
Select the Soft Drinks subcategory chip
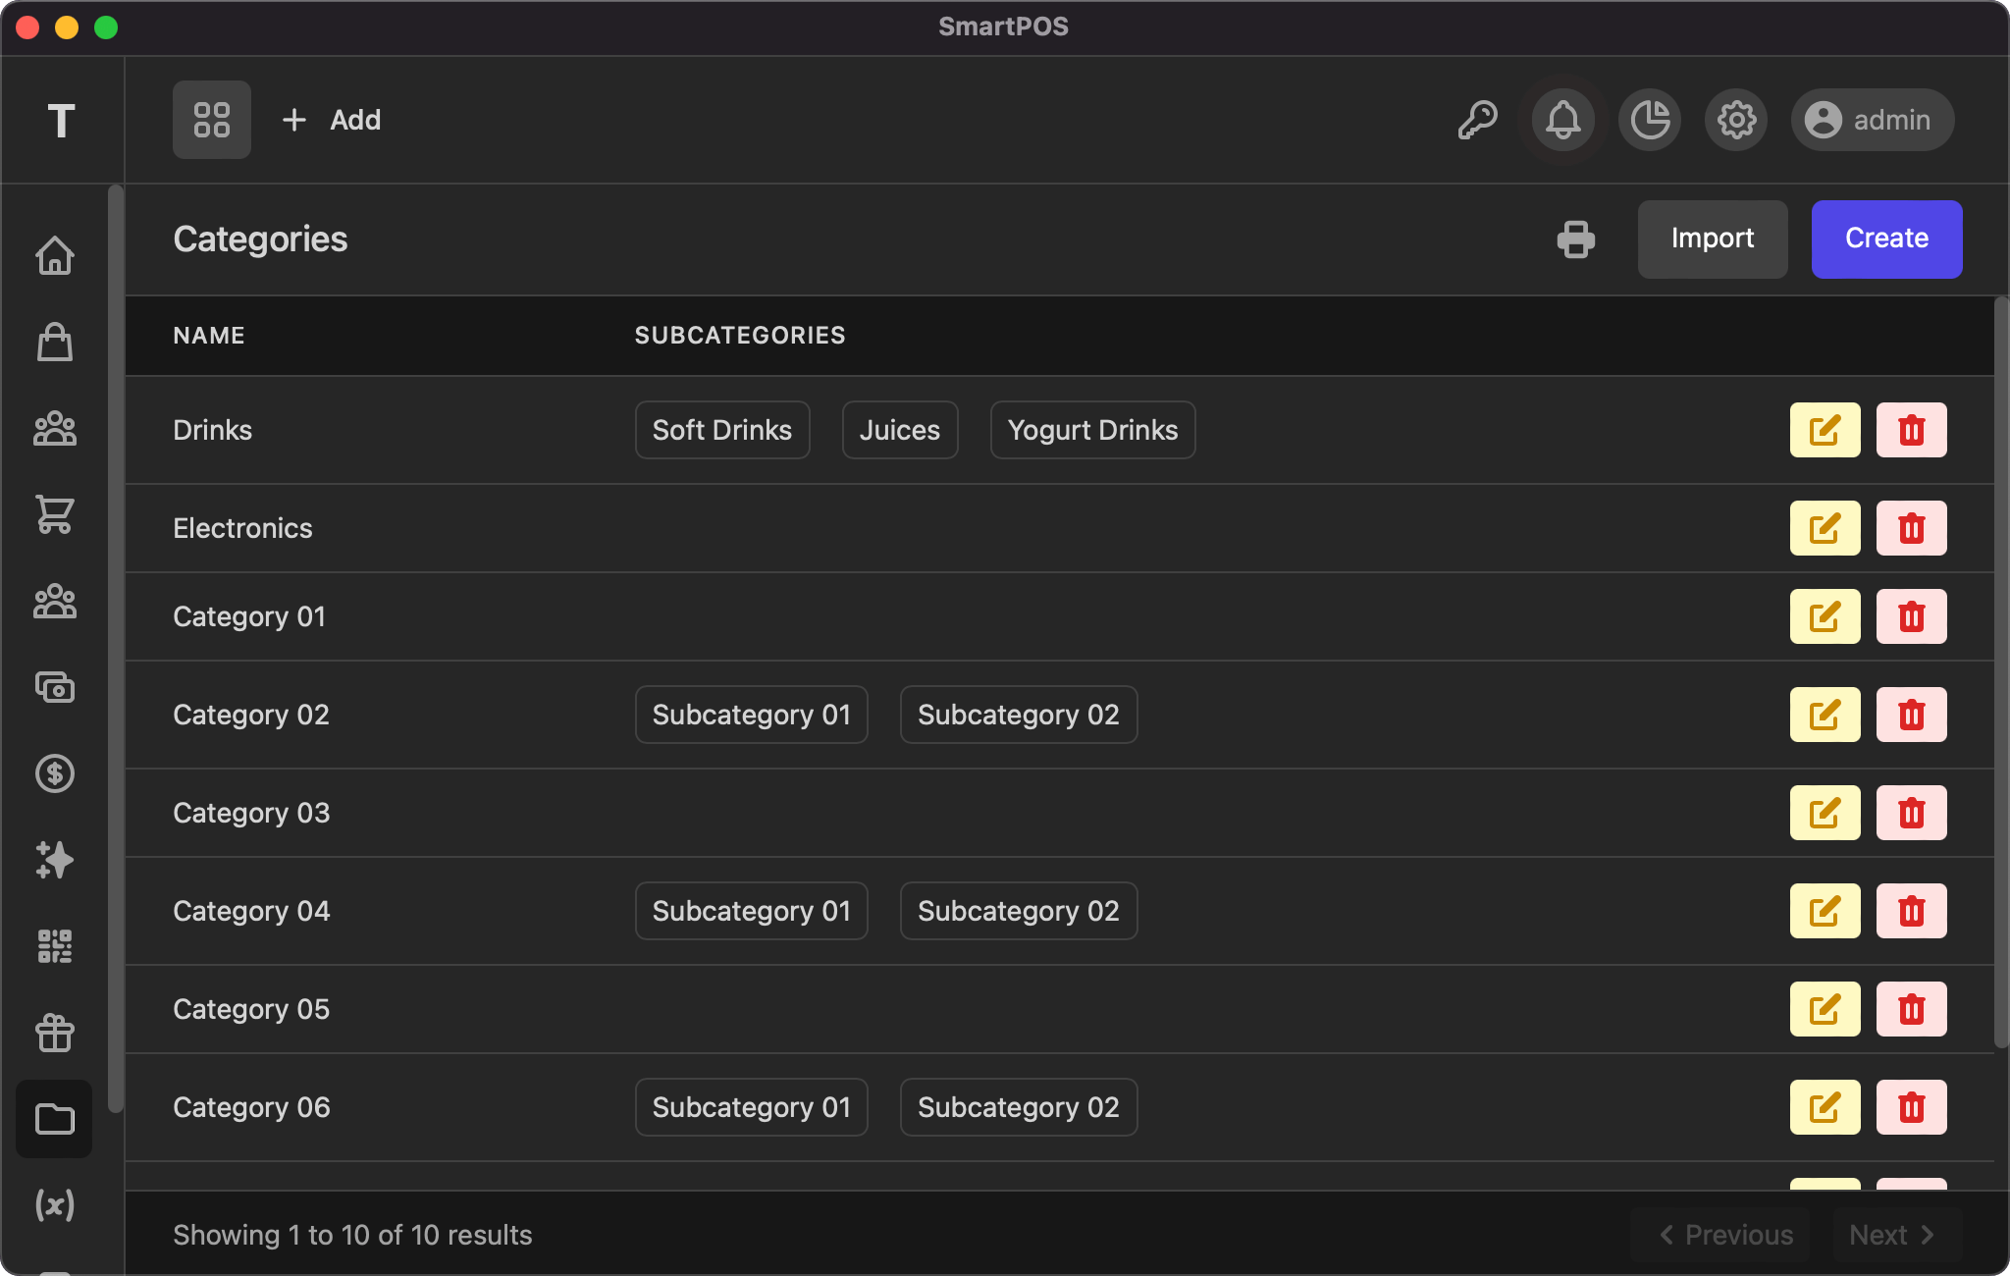721,429
